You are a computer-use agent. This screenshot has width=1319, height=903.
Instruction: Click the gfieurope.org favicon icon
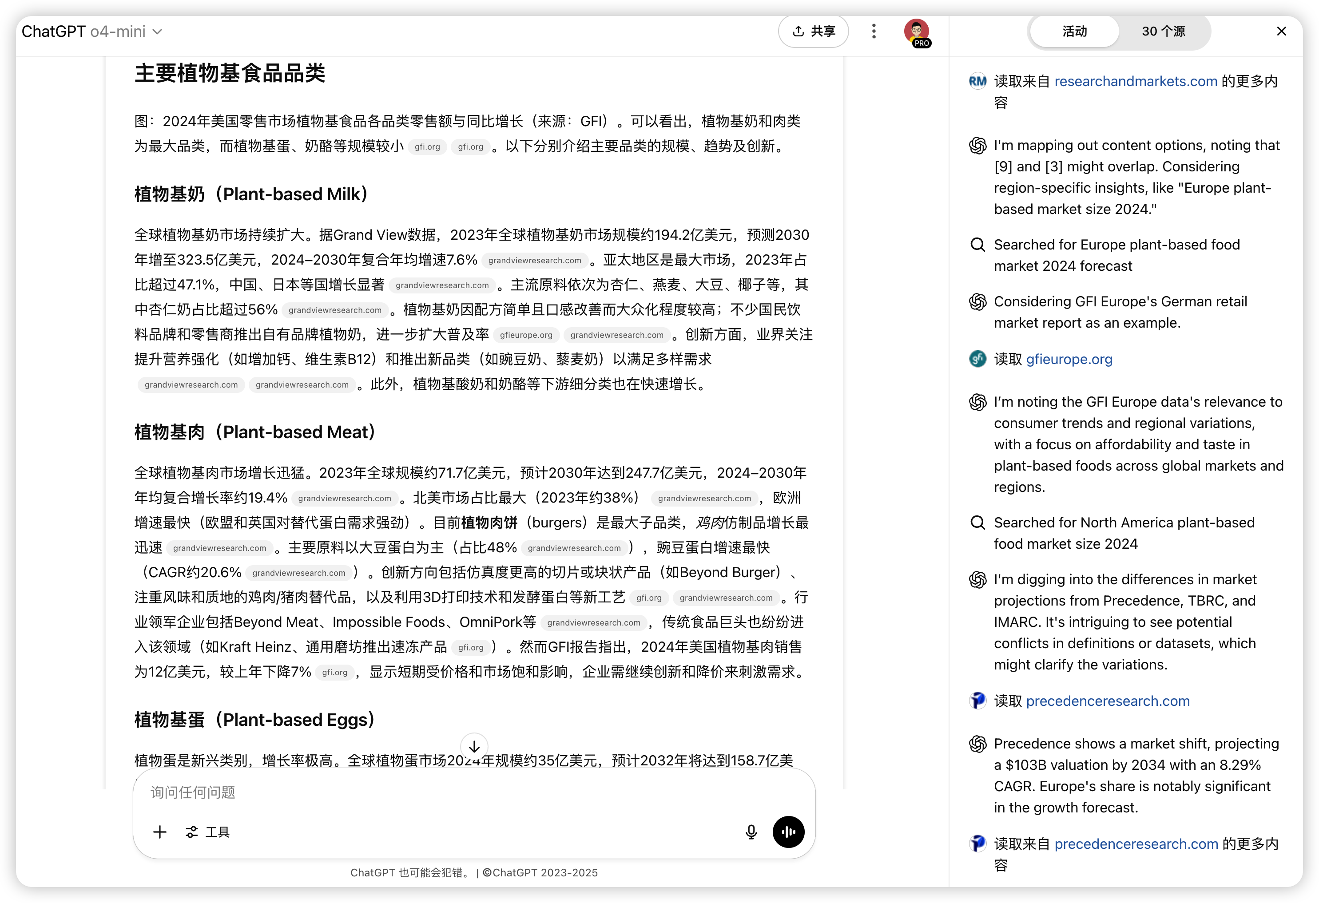[977, 359]
